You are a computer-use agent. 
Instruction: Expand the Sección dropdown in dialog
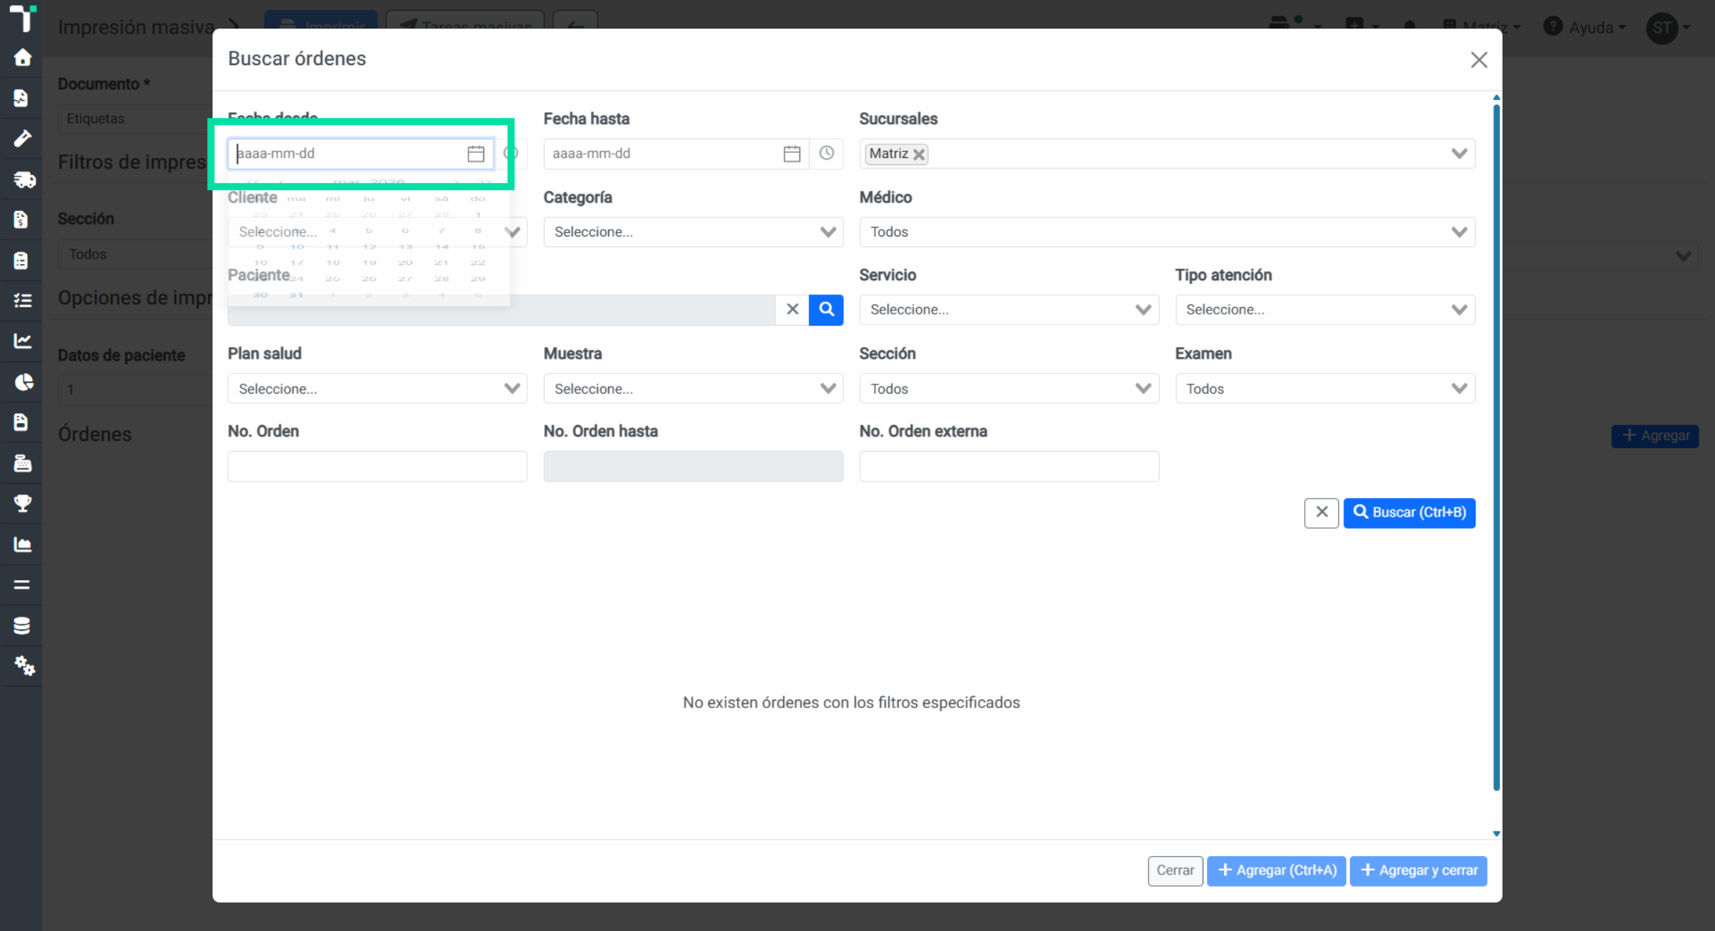(1143, 389)
